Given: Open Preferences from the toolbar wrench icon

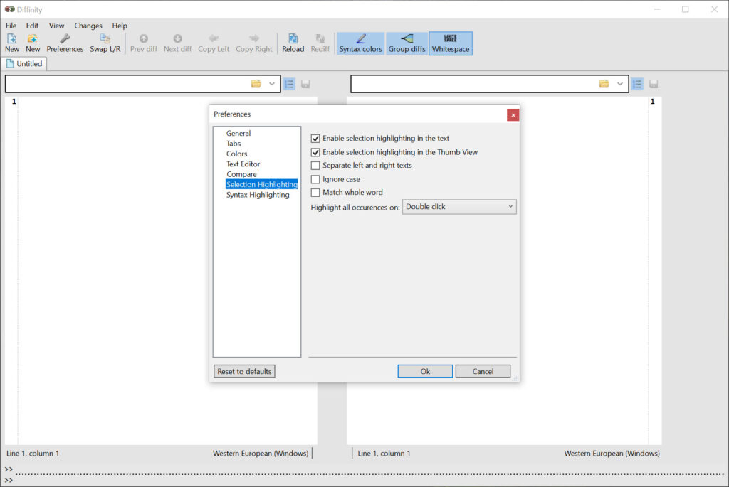Looking at the screenshot, I should click(x=65, y=43).
